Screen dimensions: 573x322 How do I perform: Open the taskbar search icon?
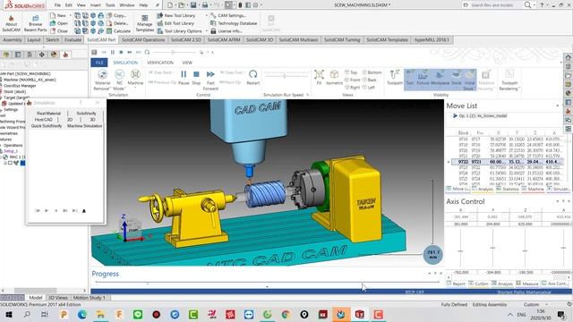click(x=27, y=314)
